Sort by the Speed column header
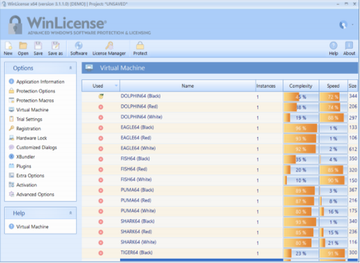 tap(333, 86)
